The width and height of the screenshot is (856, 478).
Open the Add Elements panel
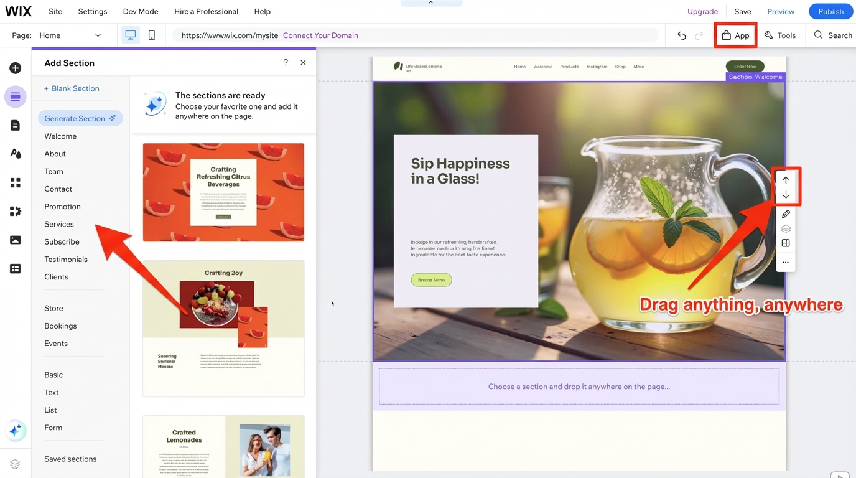(x=16, y=67)
